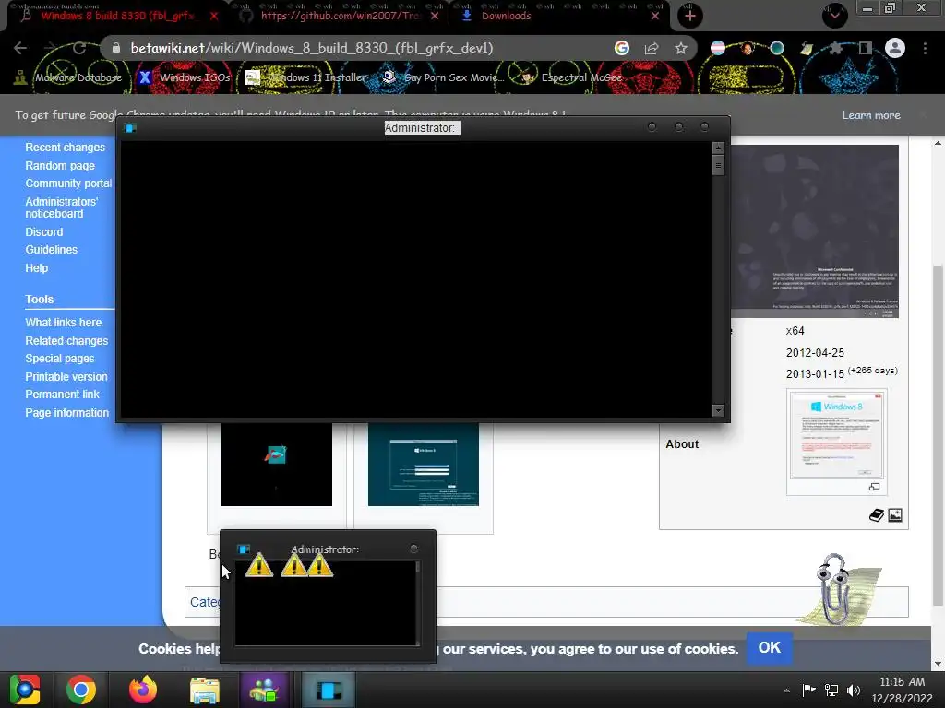Switch to the Downloads tab
The image size is (945, 708).
(507, 16)
